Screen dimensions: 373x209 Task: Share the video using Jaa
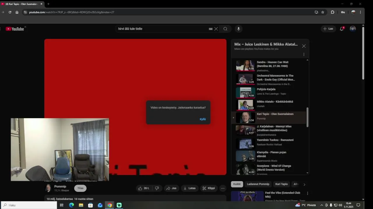(x=171, y=188)
